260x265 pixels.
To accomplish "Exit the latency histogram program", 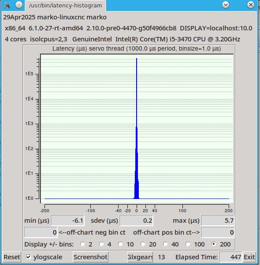I will point(249,257).
